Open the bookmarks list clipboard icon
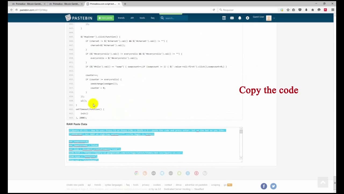Viewport: 344px width, 194px height. [x=293, y=10]
